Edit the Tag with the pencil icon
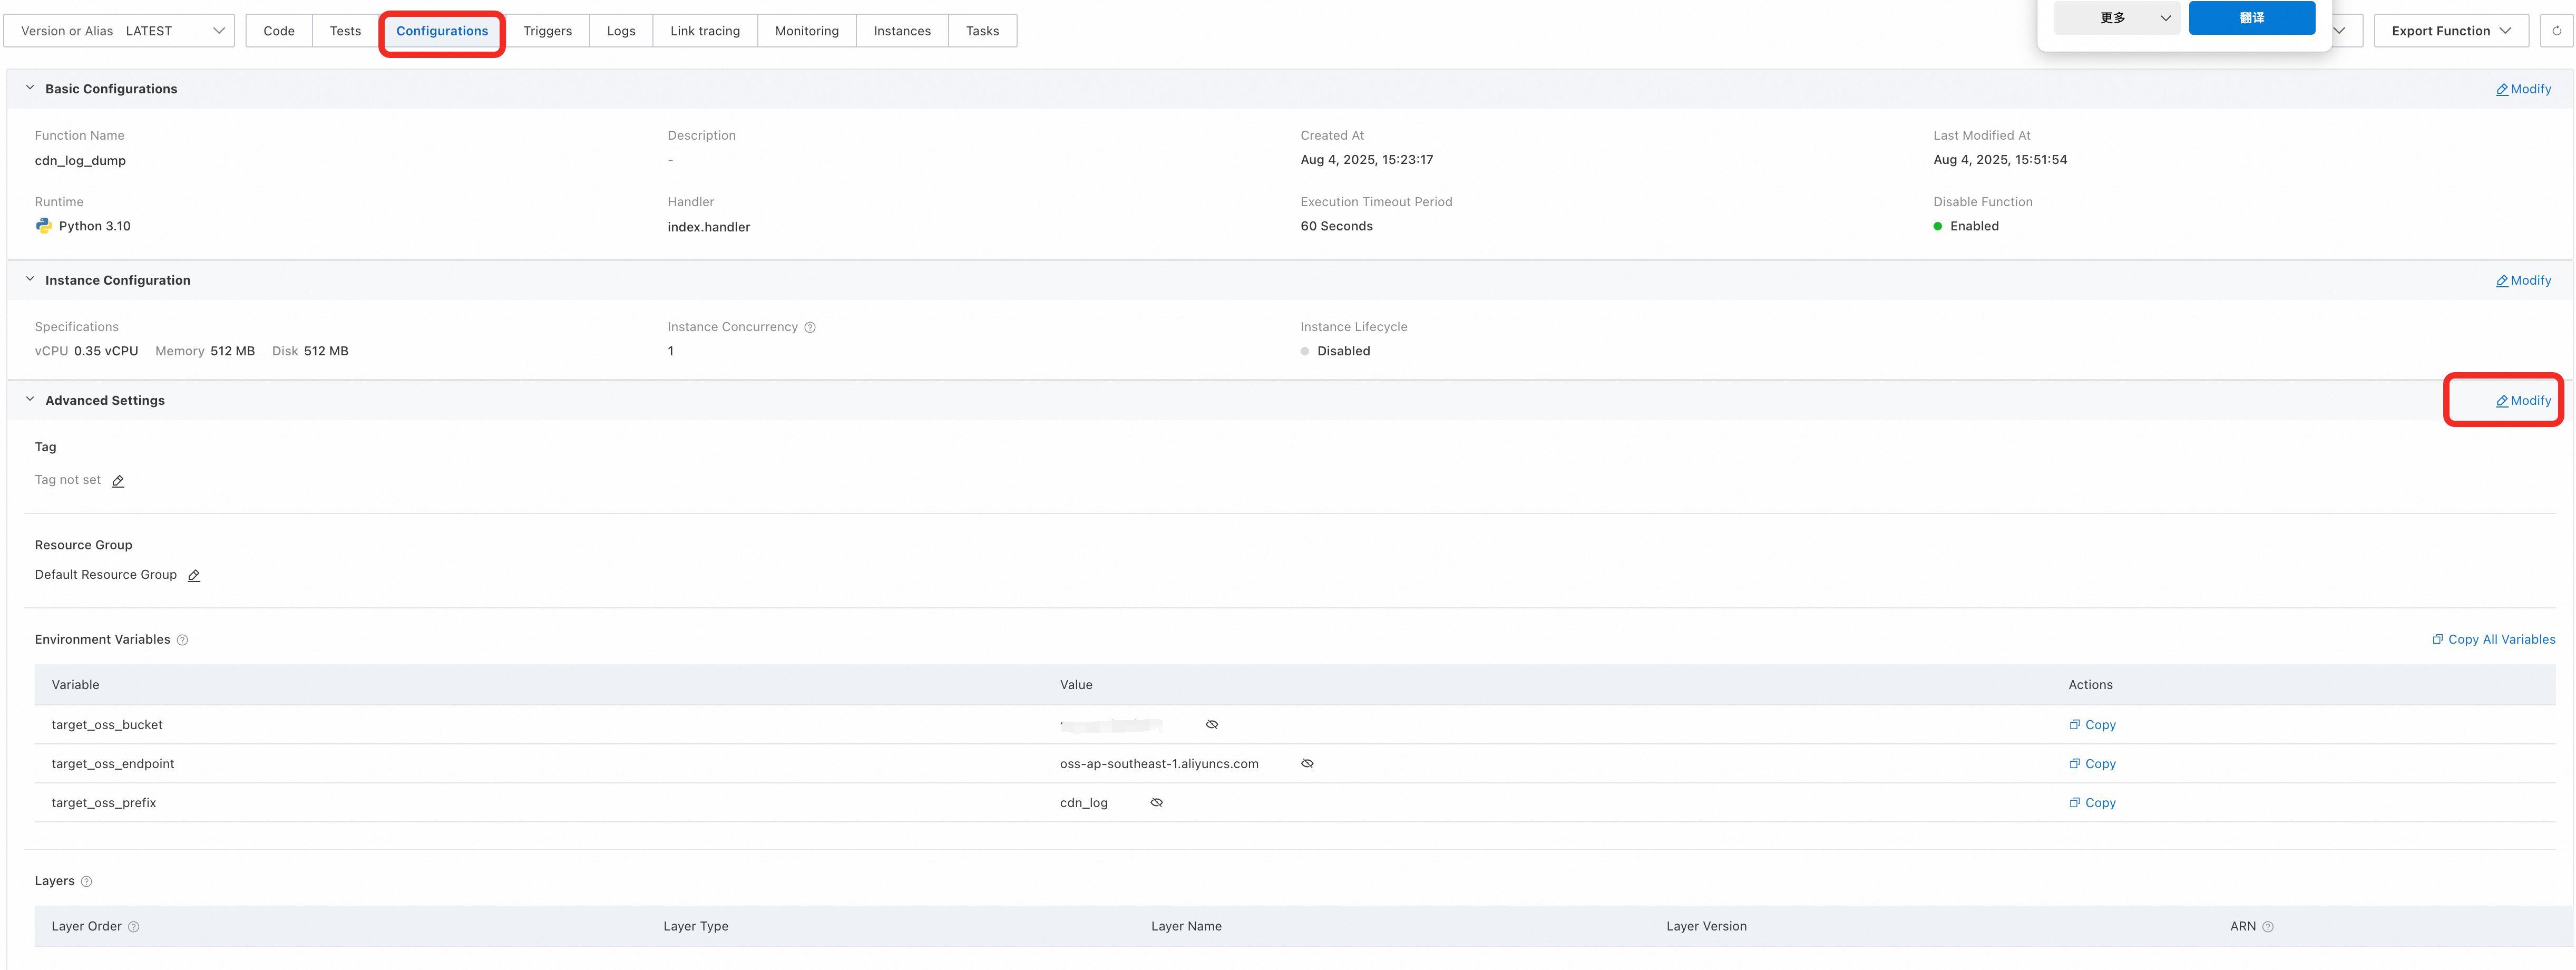 click(x=118, y=481)
